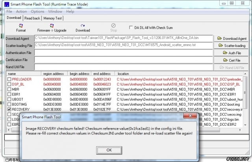This screenshot has height=162, width=252.
Task: Open the Options menu
Action: tap(37, 11)
